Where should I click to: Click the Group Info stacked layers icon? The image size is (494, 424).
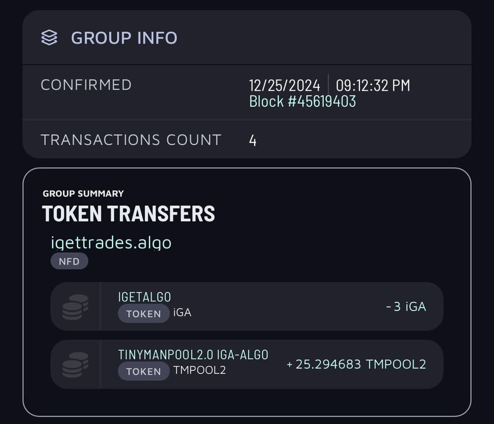click(x=49, y=38)
